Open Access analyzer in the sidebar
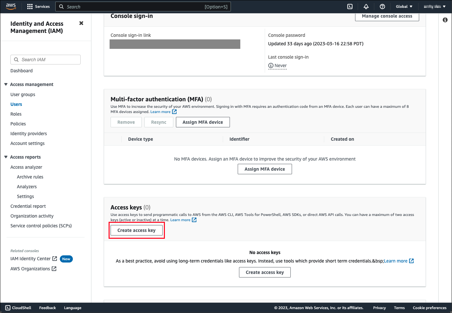Image resolution: width=452 pixels, height=313 pixels. (26, 167)
